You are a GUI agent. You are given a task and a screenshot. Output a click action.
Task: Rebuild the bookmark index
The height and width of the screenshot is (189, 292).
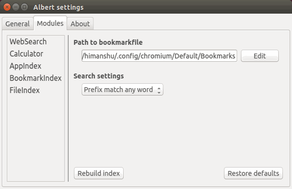pos(99,173)
